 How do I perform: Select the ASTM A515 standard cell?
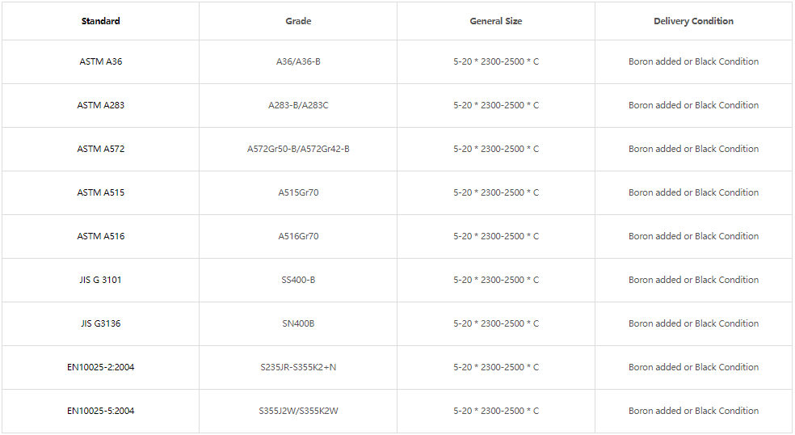click(100, 192)
